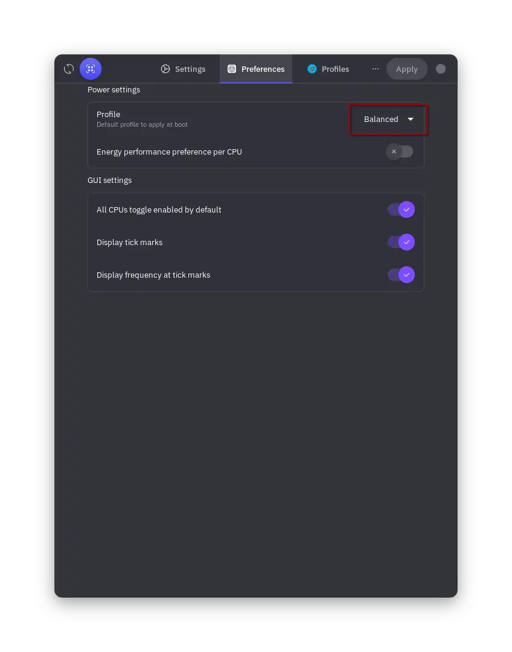
Task: Enable Energy performance preference per CPU
Action: [x=399, y=152]
